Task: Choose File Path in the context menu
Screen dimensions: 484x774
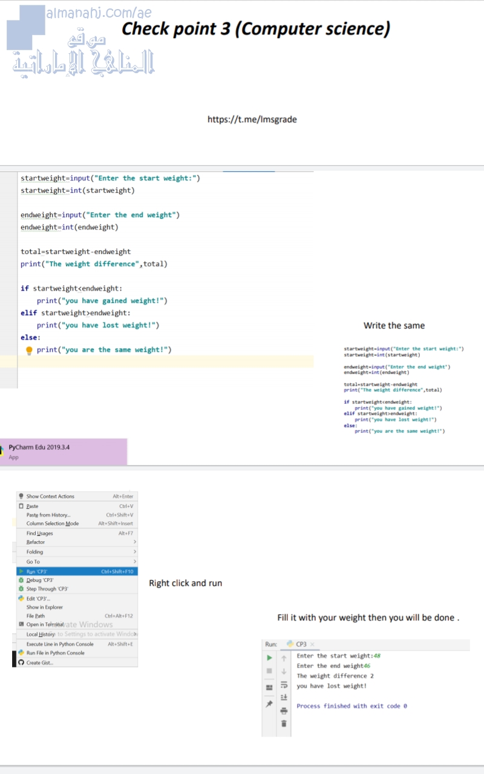Action: [77, 616]
